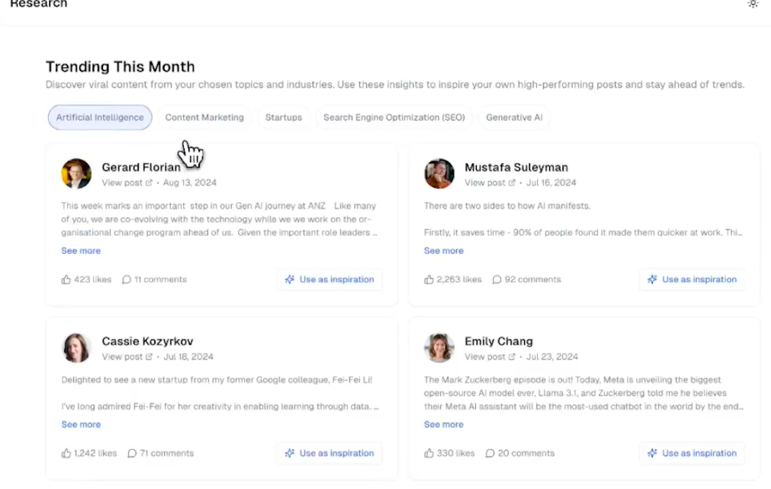The height and width of the screenshot is (489, 771).
Task: Select the Artificial Intelligence topic tab
Action: (100, 117)
